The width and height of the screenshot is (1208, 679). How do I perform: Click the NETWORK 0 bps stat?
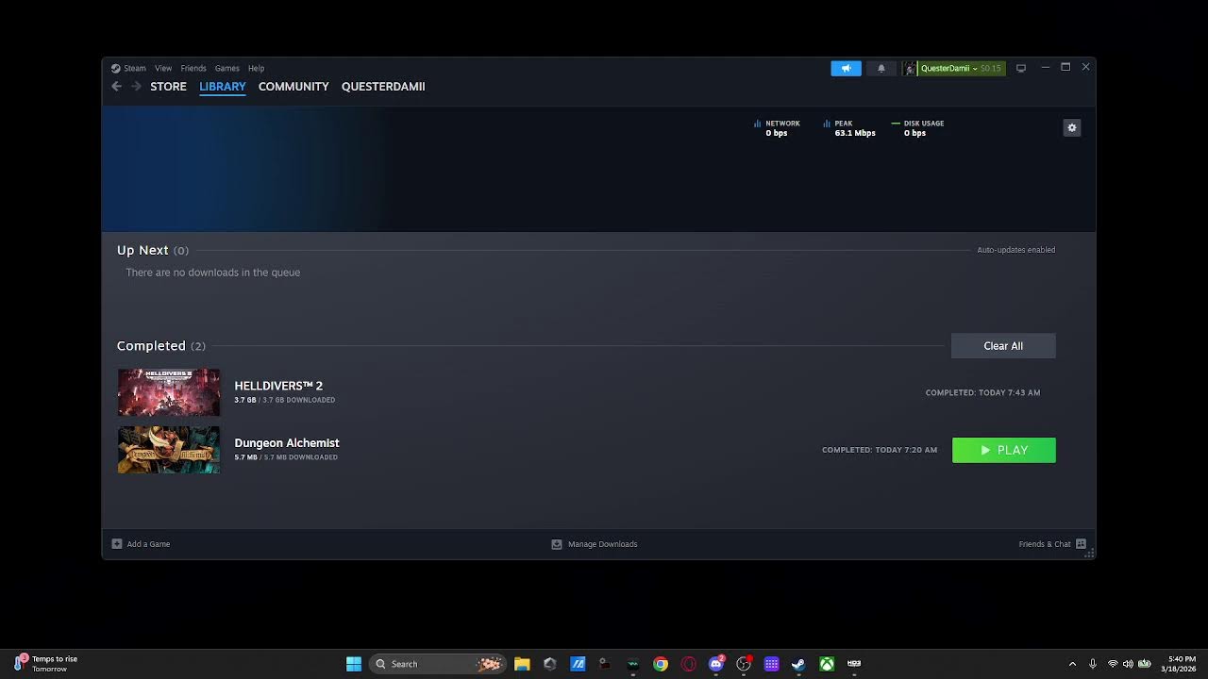(777, 128)
